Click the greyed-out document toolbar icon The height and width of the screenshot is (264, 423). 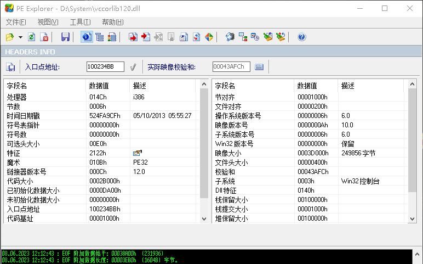[x=171, y=37]
